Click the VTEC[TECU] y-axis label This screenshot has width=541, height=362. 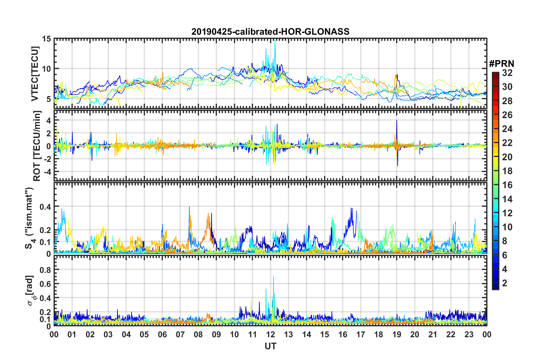[35, 74]
